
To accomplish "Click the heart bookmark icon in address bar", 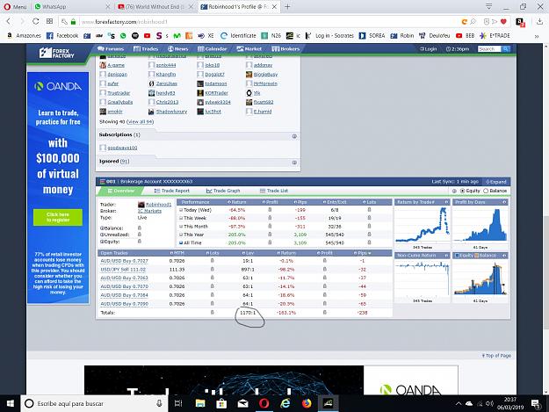I will [x=503, y=22].
